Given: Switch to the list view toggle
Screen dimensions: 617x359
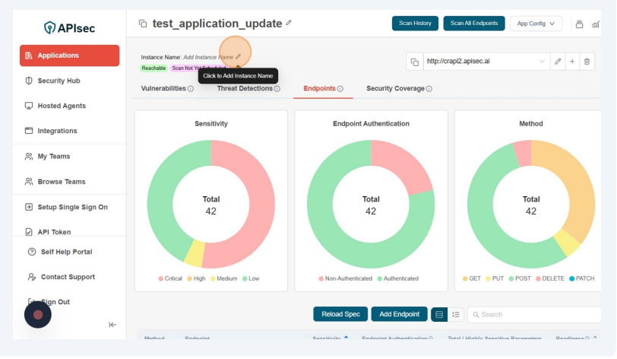Looking at the screenshot, I should pyautogui.click(x=455, y=314).
